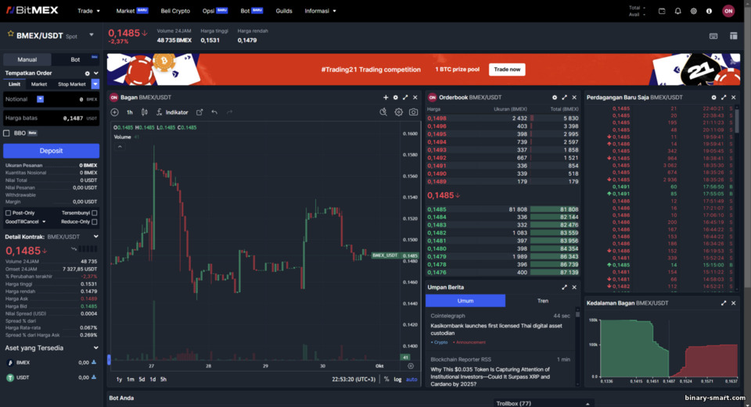
Task: Open chart settings gear in toolbar
Action: coord(398,112)
